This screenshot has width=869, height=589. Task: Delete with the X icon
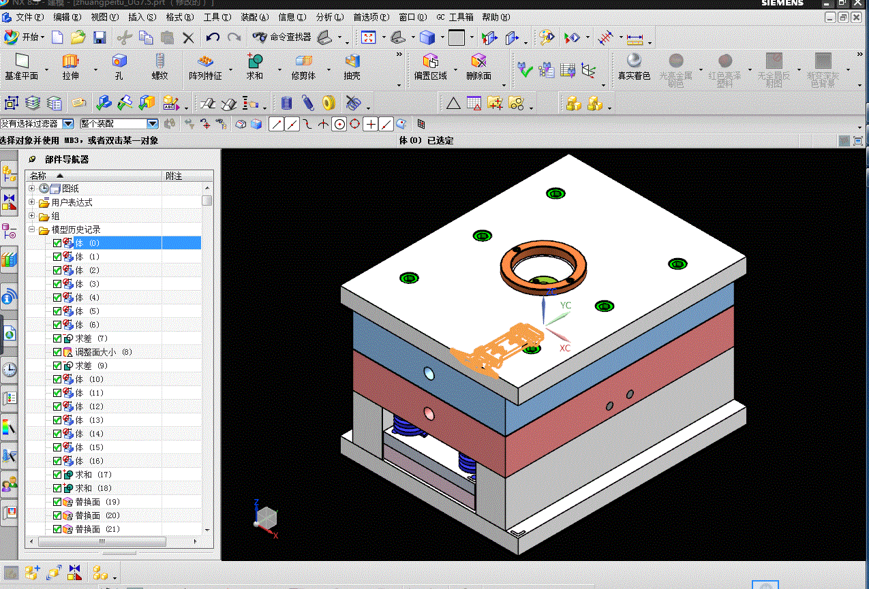[188, 37]
